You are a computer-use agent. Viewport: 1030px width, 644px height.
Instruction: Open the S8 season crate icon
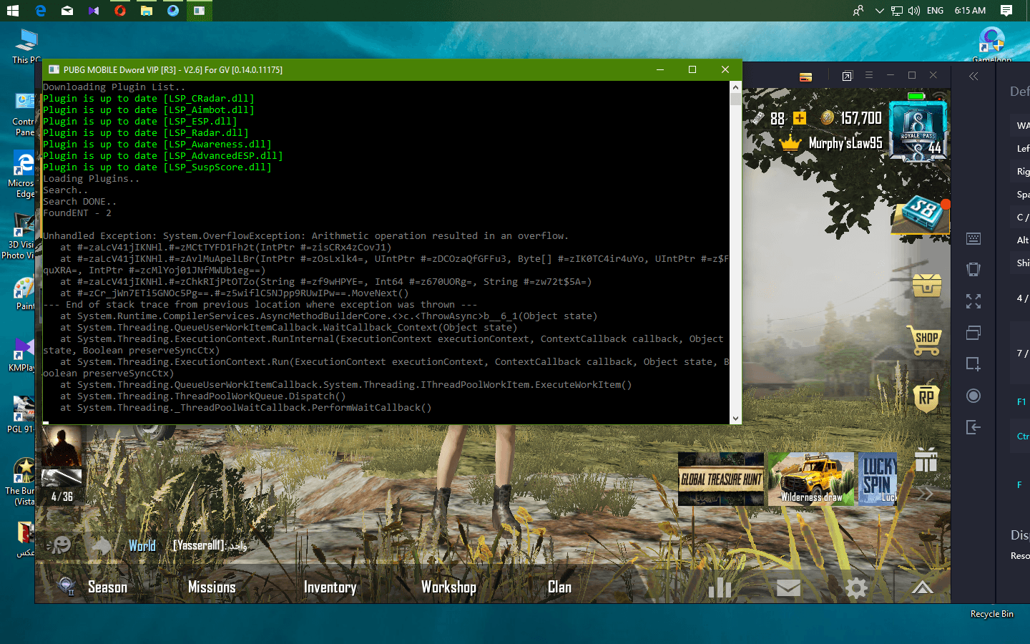921,214
